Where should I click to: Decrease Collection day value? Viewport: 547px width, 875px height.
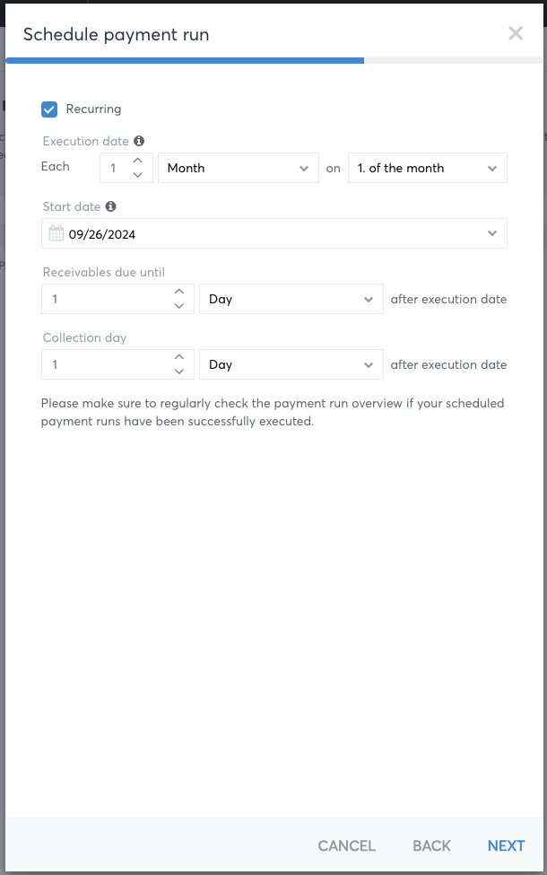coord(179,372)
